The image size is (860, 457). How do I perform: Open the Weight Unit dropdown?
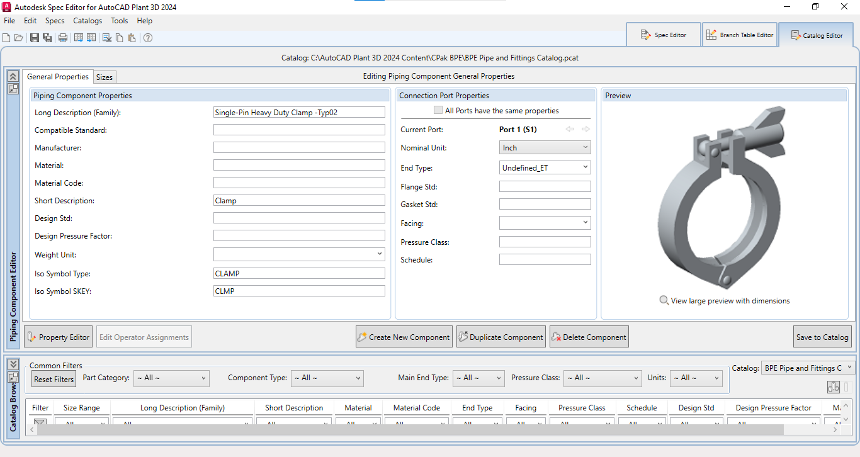(299, 254)
